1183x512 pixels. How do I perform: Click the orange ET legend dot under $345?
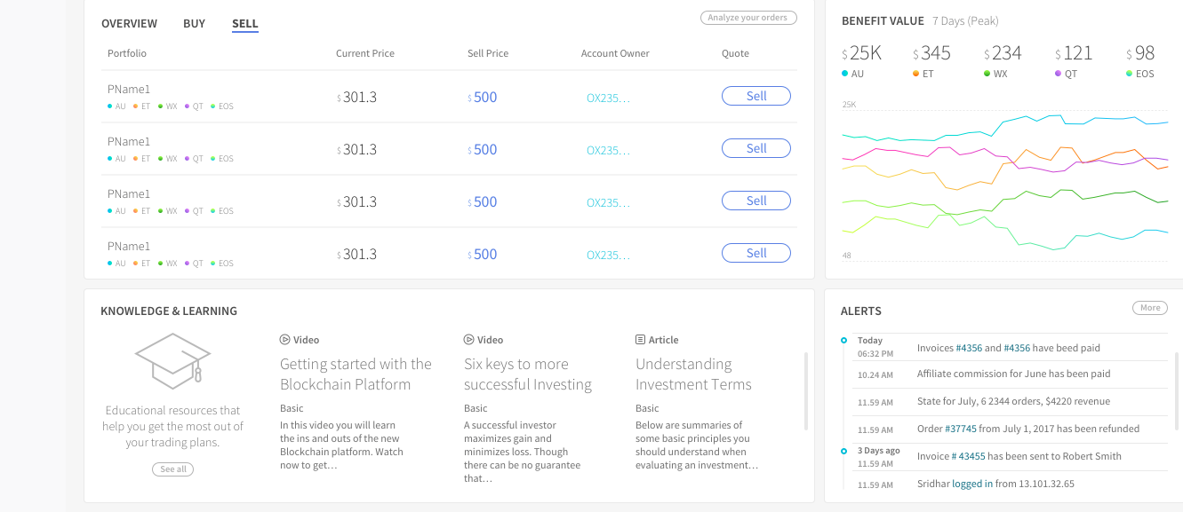point(916,74)
